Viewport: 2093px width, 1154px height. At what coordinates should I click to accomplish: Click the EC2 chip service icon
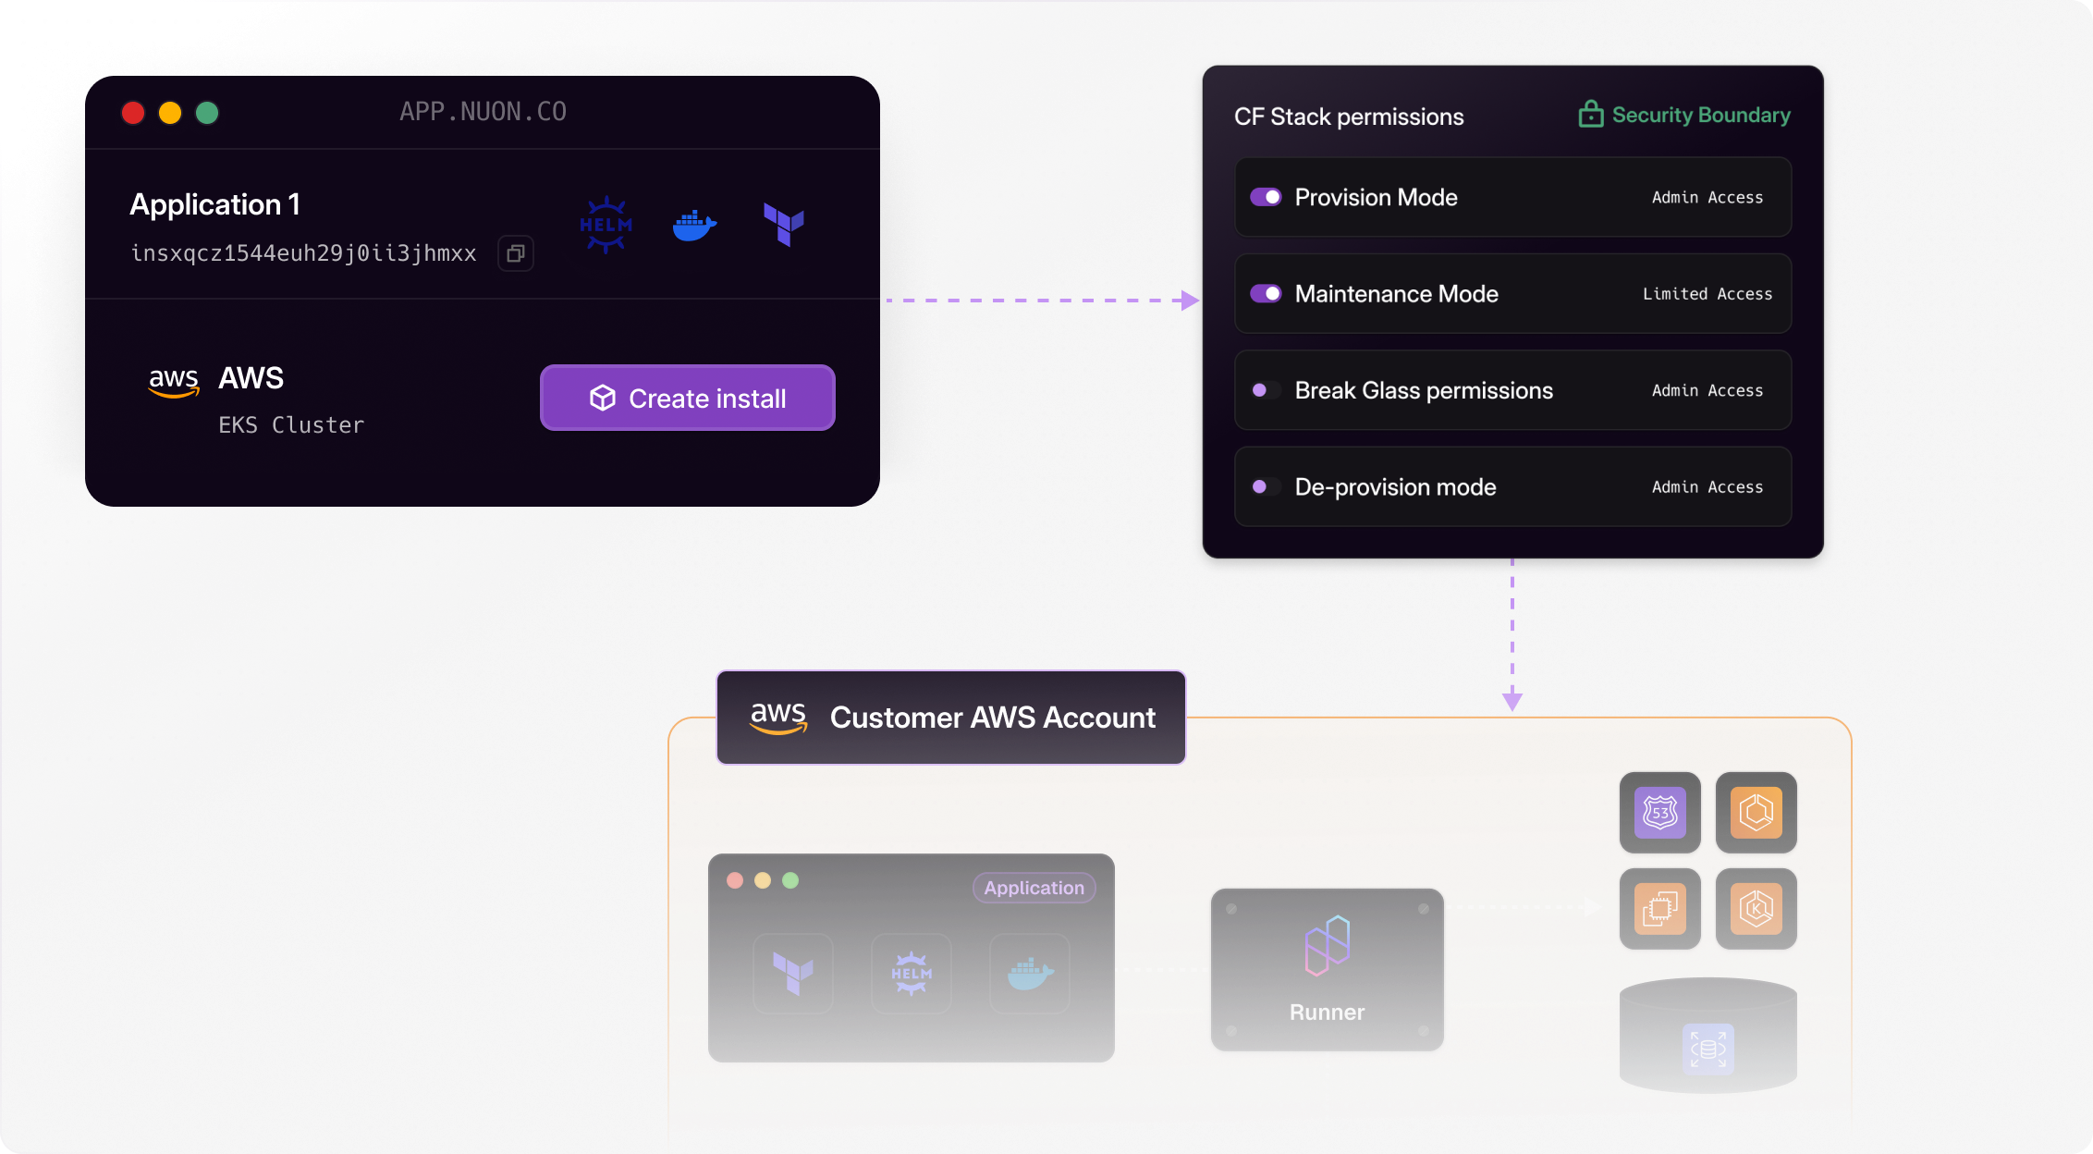(x=1659, y=909)
